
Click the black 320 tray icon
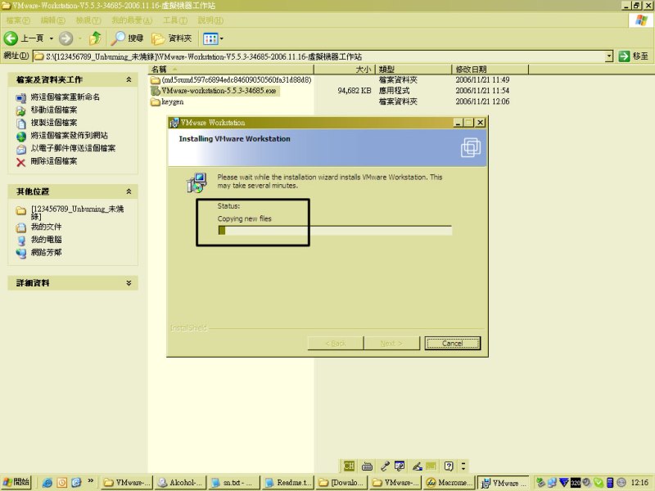(x=576, y=483)
